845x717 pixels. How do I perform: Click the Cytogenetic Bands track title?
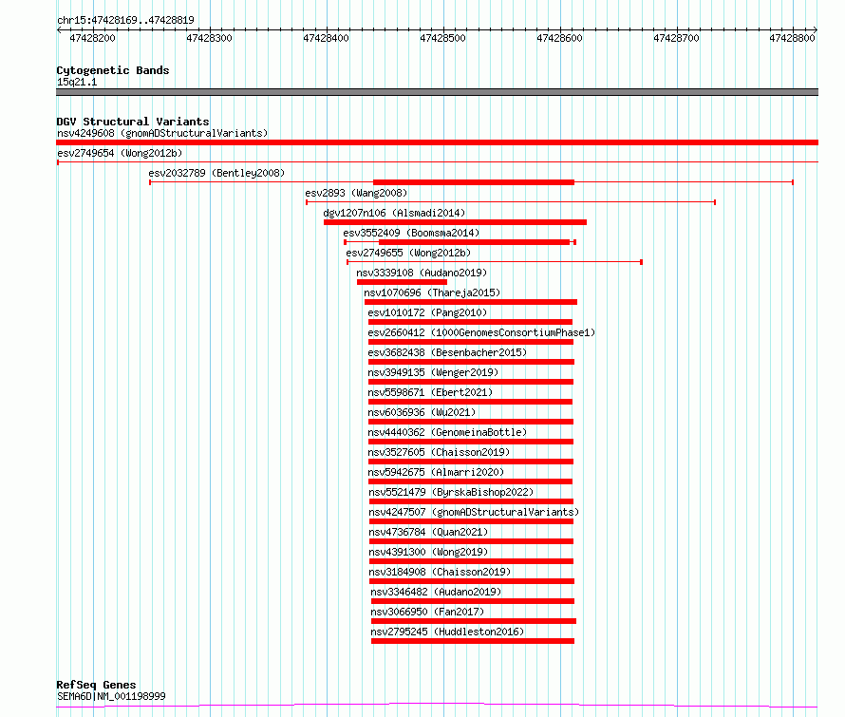click(x=113, y=70)
